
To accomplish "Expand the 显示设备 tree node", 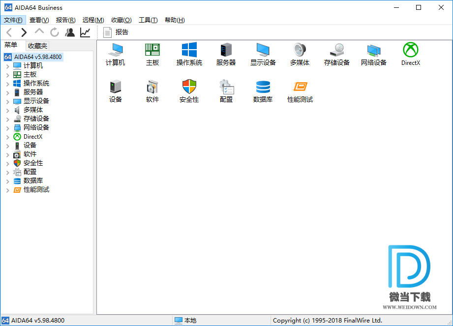I will [8, 102].
